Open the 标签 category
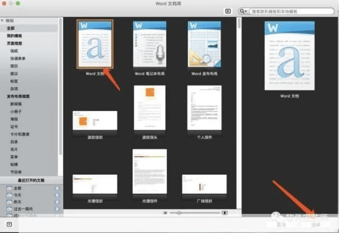339x233 pixels. [x=14, y=82]
